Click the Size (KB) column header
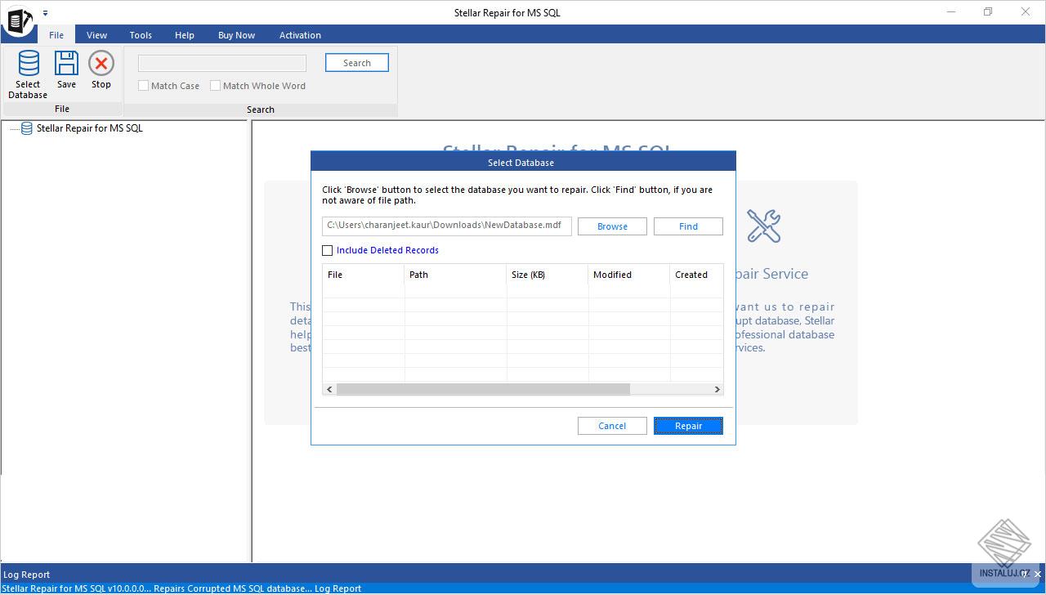This screenshot has width=1046, height=595. (x=548, y=275)
